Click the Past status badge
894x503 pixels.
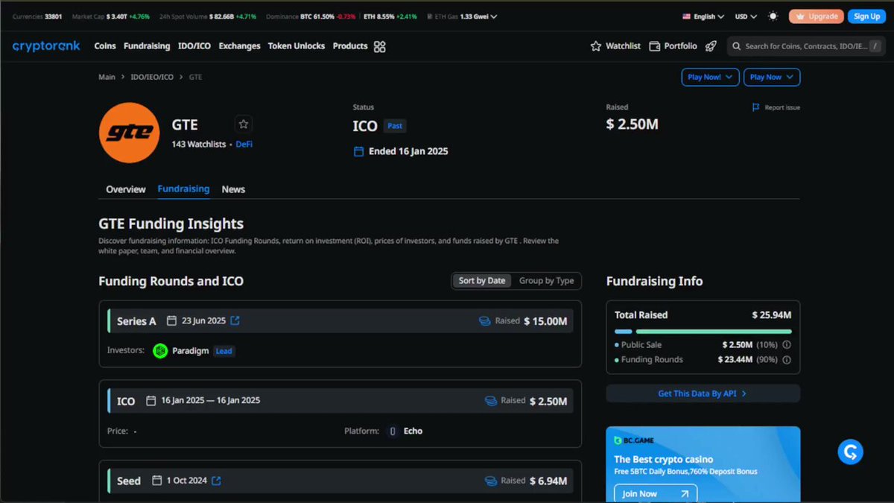tap(395, 126)
